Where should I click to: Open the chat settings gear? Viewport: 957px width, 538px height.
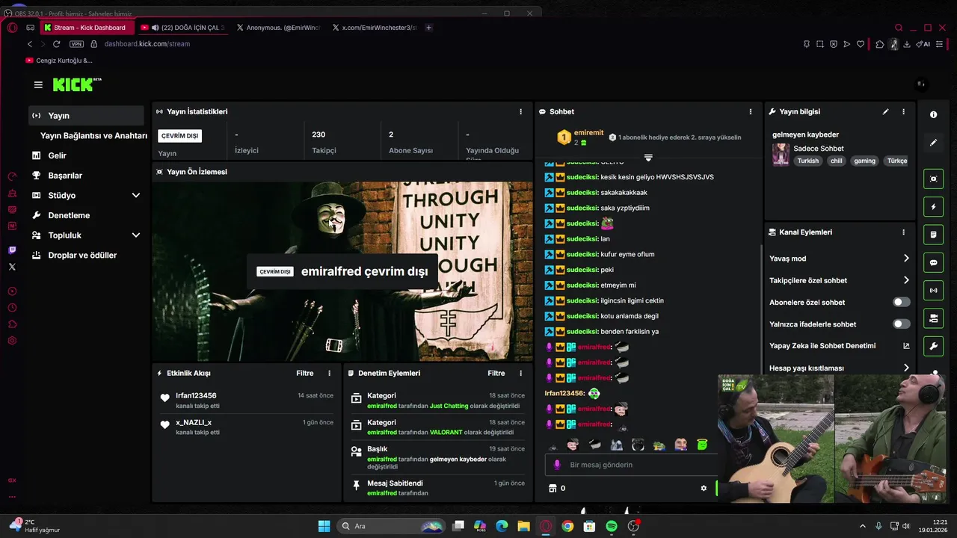(704, 488)
